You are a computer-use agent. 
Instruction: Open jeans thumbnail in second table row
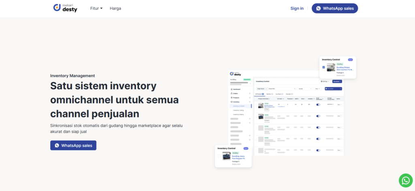click(261, 116)
